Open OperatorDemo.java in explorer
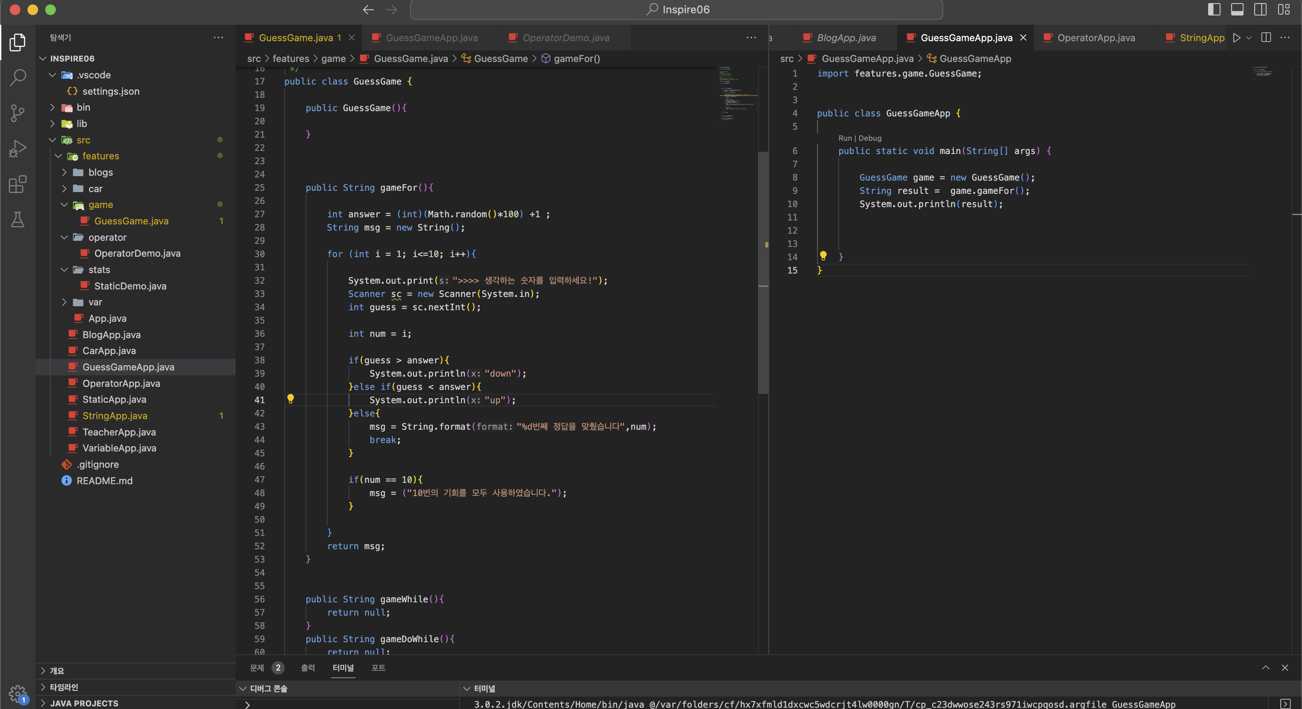This screenshot has width=1302, height=709. [135, 253]
